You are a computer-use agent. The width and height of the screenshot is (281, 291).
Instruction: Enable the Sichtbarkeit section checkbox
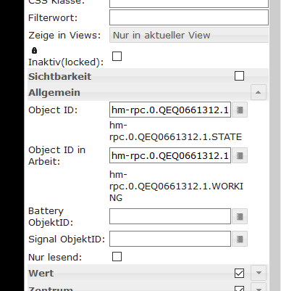pyautogui.click(x=239, y=76)
